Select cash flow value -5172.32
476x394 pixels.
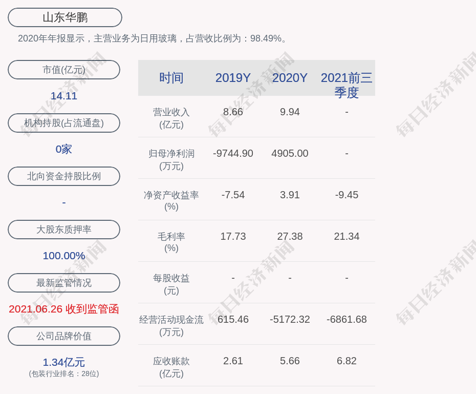(290, 319)
